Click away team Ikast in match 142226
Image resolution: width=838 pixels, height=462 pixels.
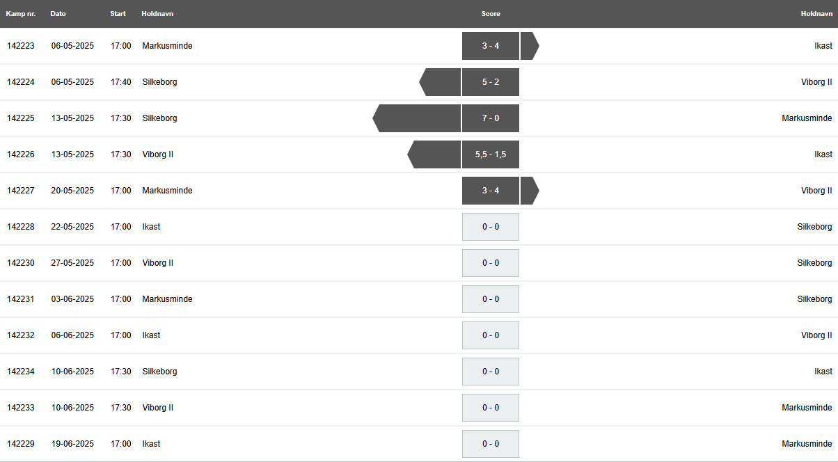(x=823, y=154)
